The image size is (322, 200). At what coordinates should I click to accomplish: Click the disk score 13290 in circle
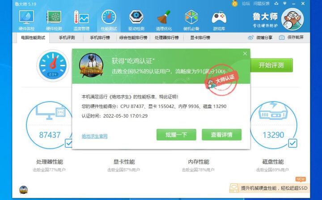(x=273, y=135)
